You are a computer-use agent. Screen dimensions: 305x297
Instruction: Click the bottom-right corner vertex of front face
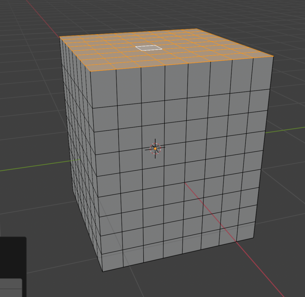click(254, 238)
